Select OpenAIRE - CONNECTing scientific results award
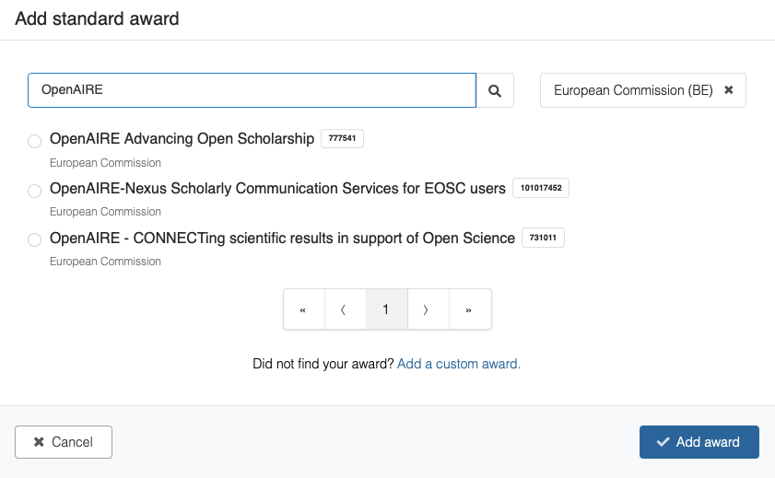Screen dimensions: 775x478 pyautogui.click(x=35, y=239)
